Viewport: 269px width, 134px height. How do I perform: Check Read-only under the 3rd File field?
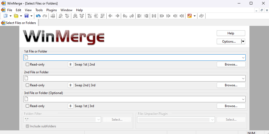click(x=27, y=106)
